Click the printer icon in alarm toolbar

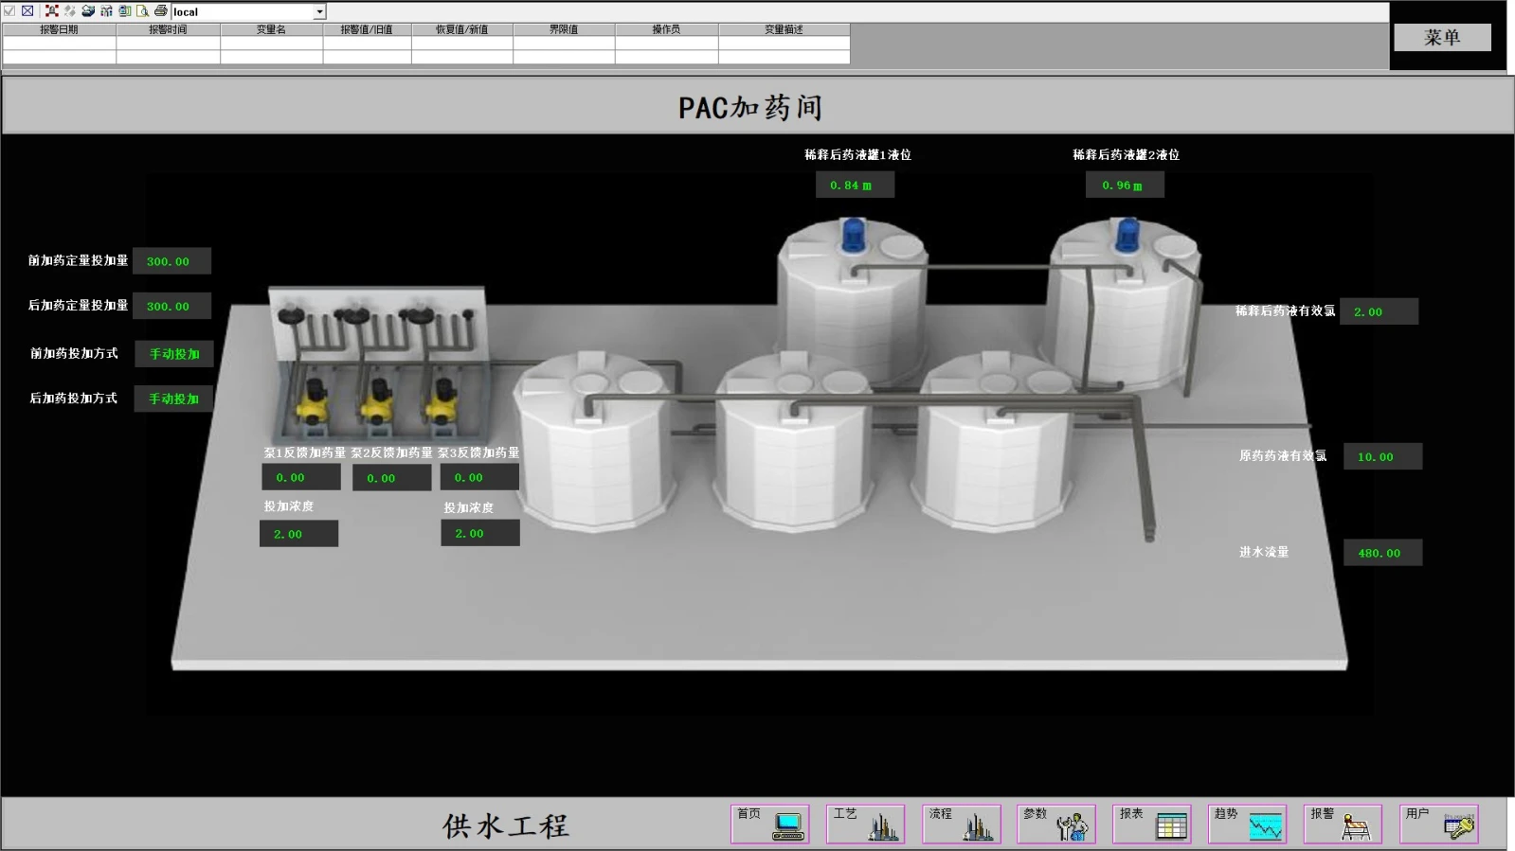tap(161, 11)
